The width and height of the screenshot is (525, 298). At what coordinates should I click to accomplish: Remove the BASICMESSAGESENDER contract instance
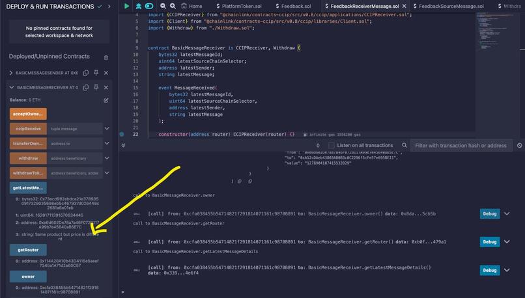pyautogui.click(x=106, y=73)
